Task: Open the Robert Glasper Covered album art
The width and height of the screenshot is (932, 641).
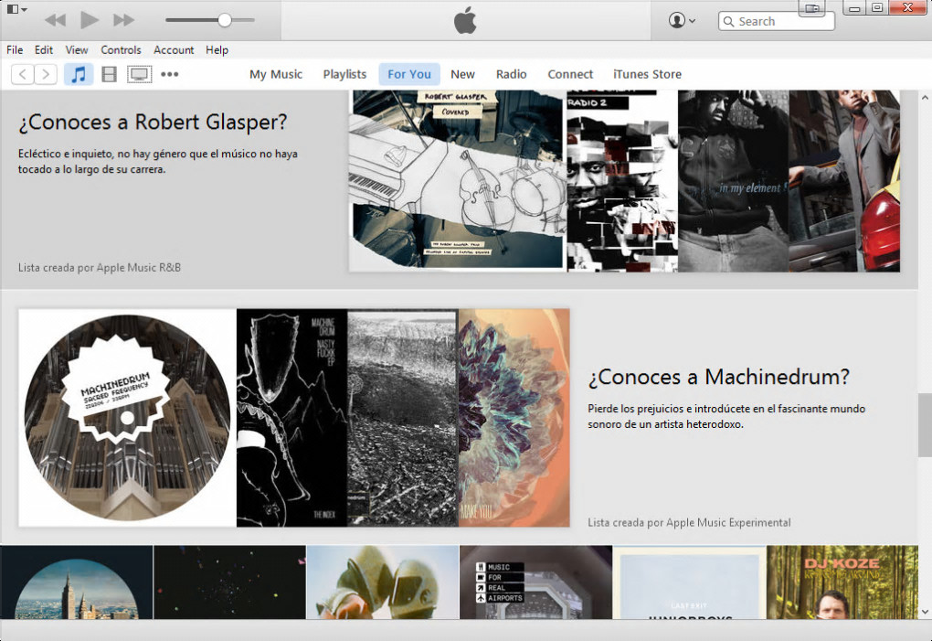Action: click(x=457, y=181)
